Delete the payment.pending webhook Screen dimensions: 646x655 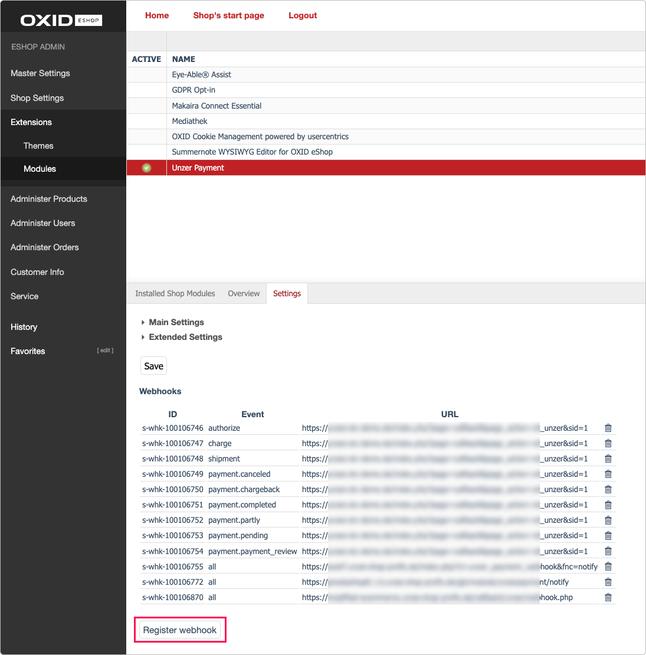[x=608, y=535]
